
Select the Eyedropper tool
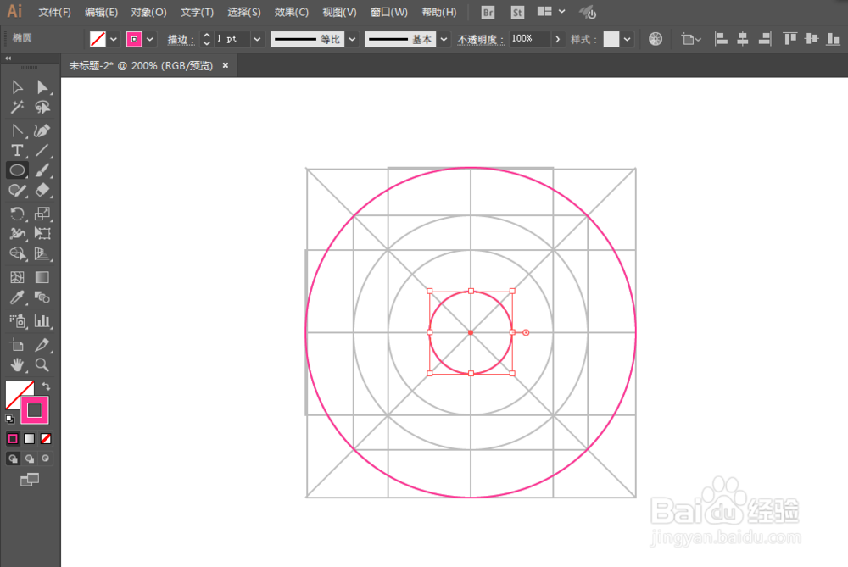point(19,297)
